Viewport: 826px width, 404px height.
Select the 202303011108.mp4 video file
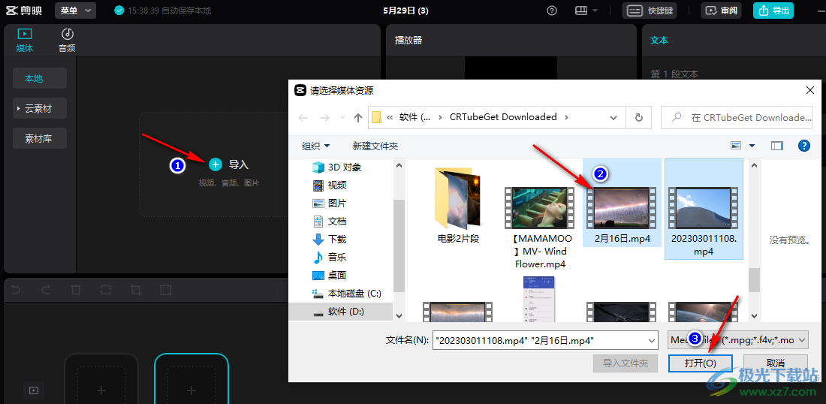point(704,209)
